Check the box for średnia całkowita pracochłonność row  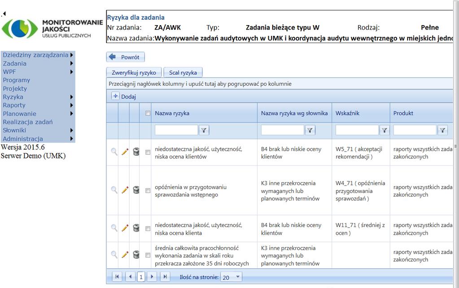pyautogui.click(x=148, y=255)
